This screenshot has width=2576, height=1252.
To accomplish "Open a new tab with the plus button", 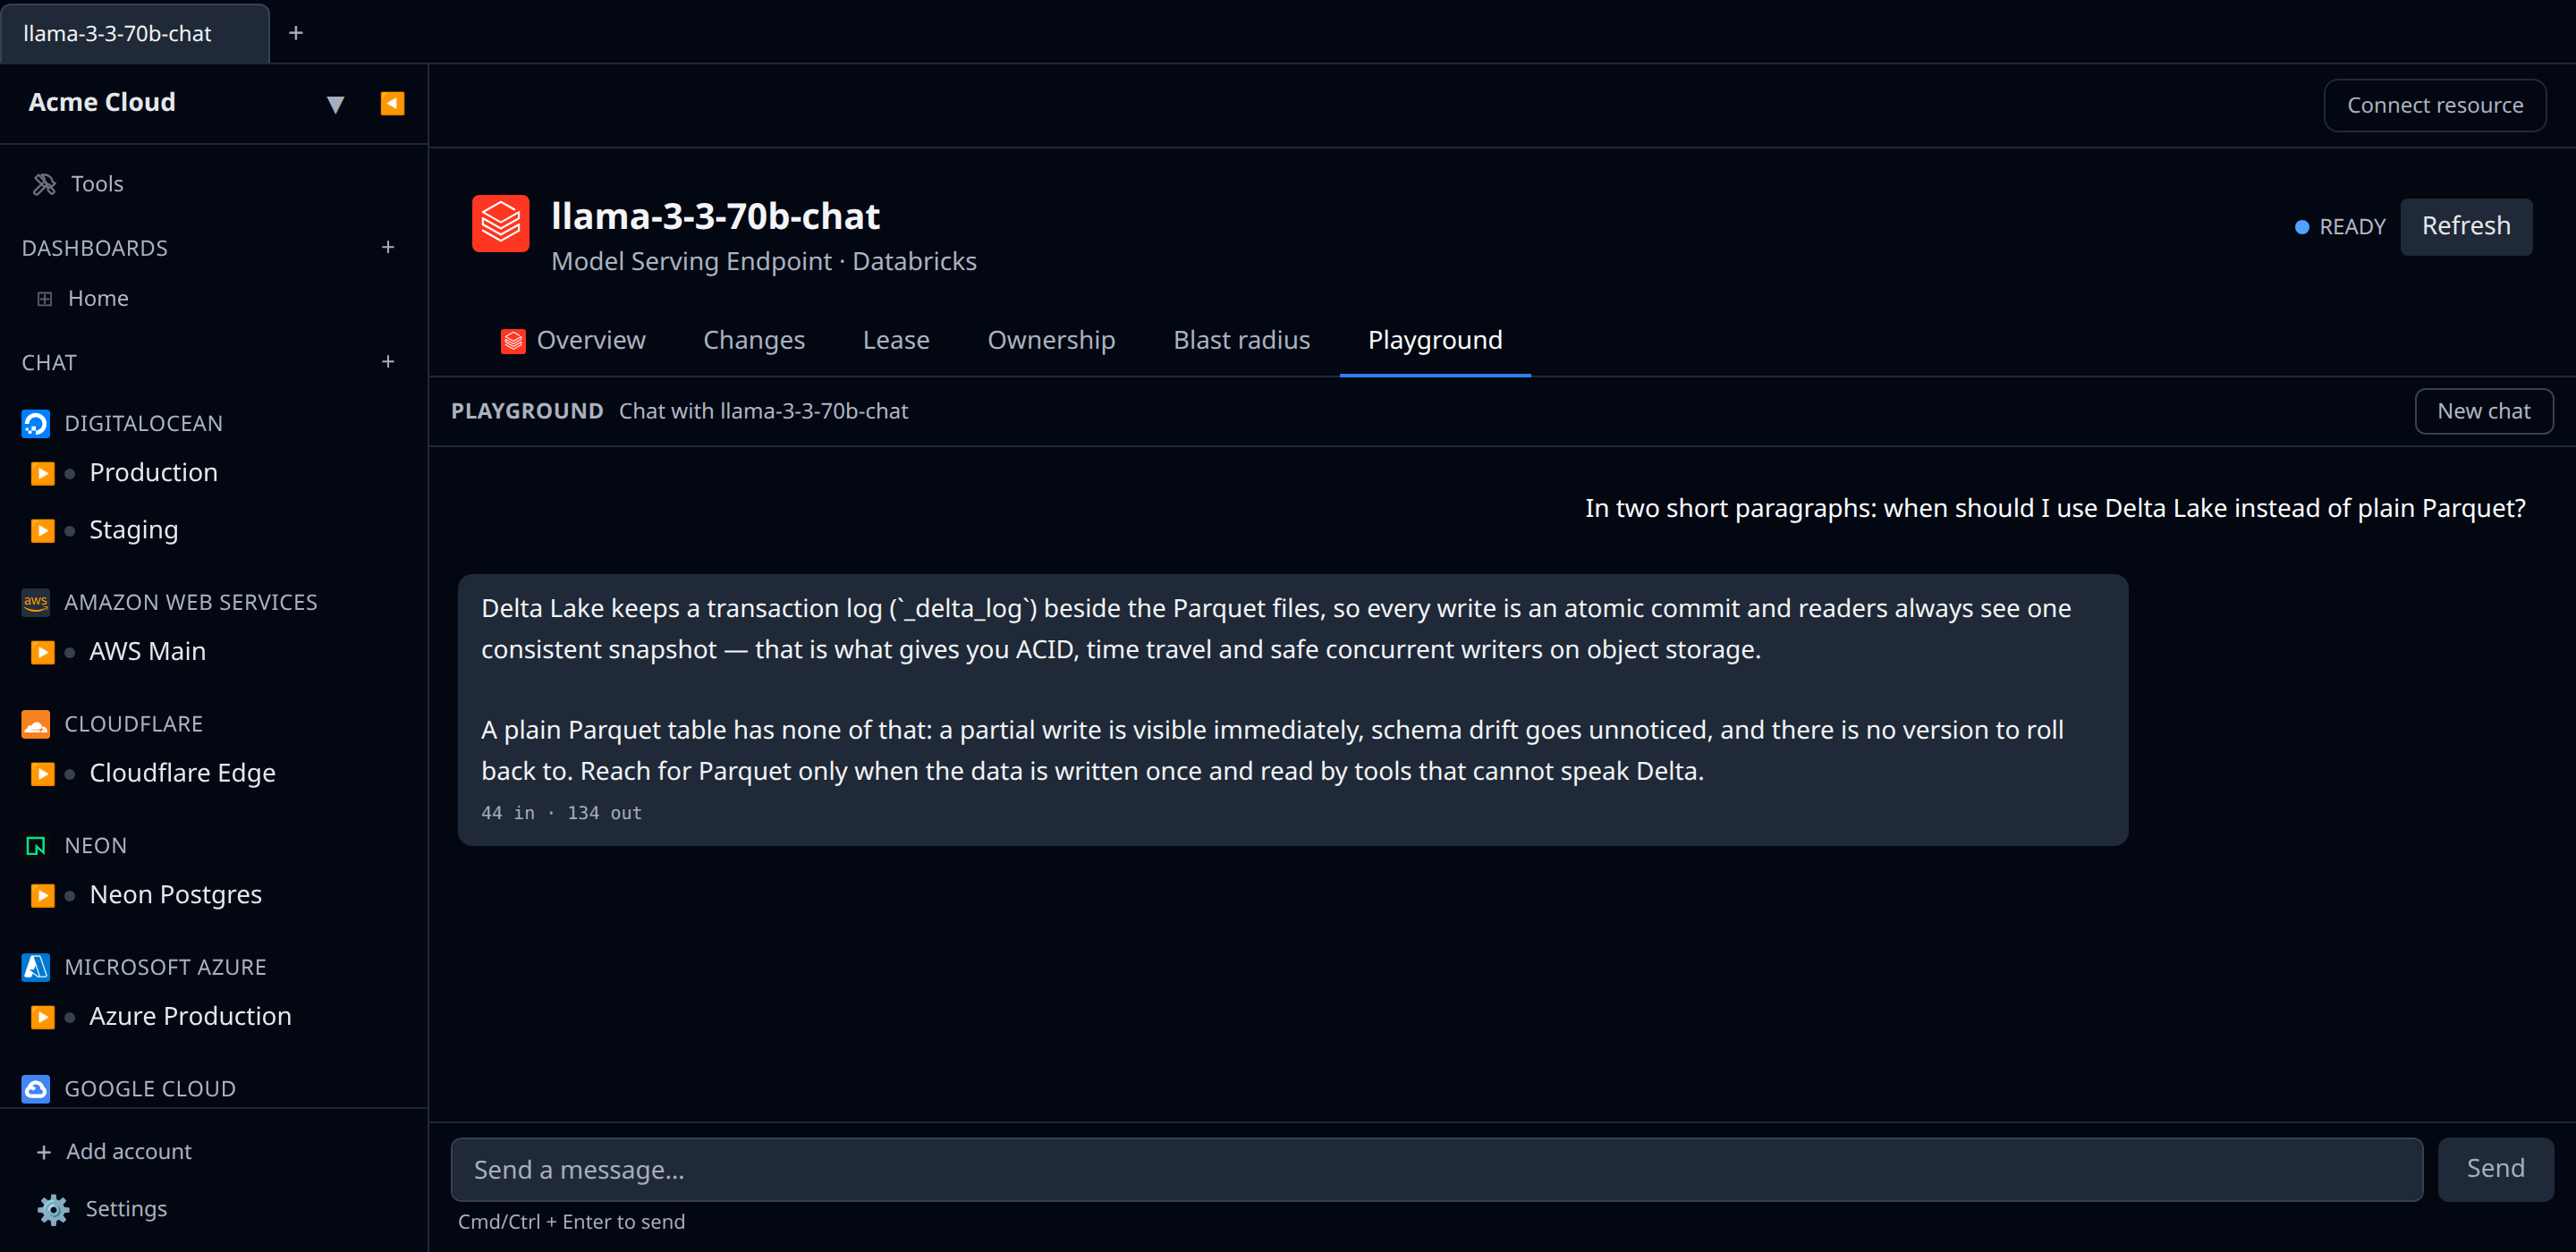I will click(x=295, y=33).
